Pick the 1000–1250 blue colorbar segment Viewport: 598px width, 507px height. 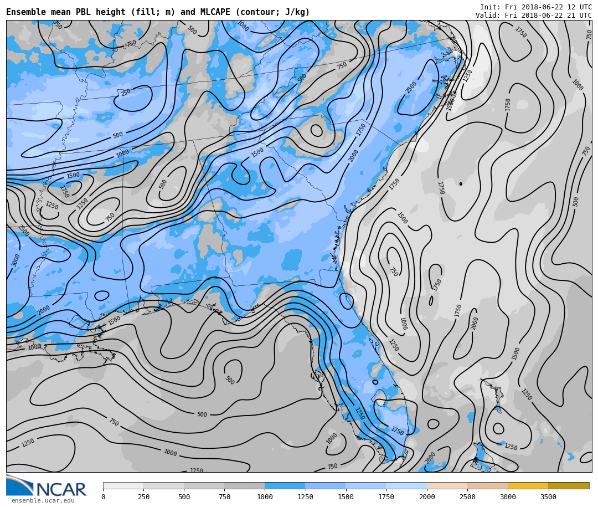285,485
